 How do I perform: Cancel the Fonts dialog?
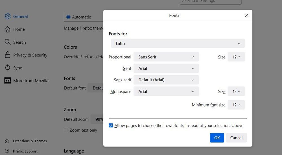pyautogui.click(x=236, y=138)
